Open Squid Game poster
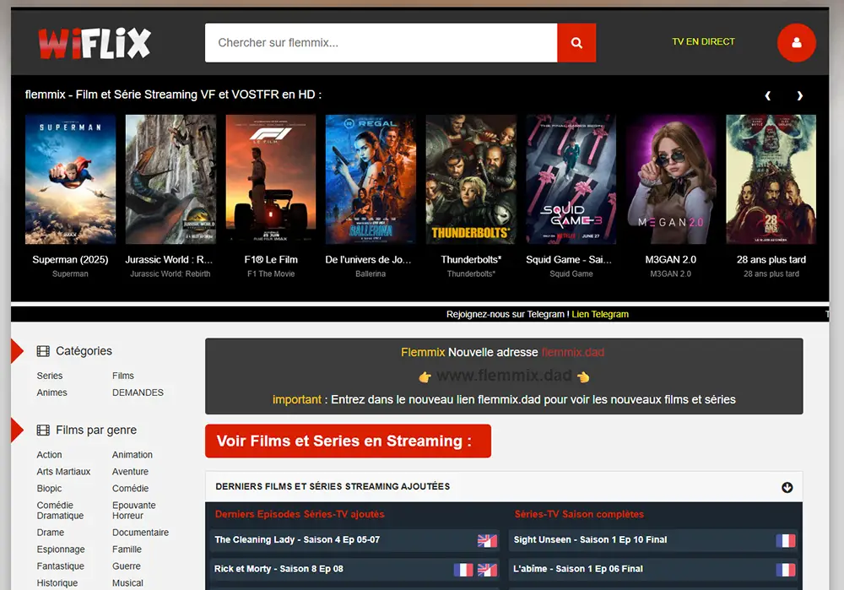This screenshot has height=590, width=844. pos(571,179)
